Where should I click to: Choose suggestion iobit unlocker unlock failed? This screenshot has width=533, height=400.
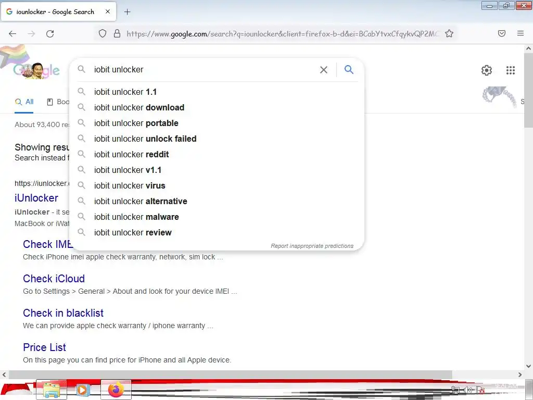pos(217,139)
